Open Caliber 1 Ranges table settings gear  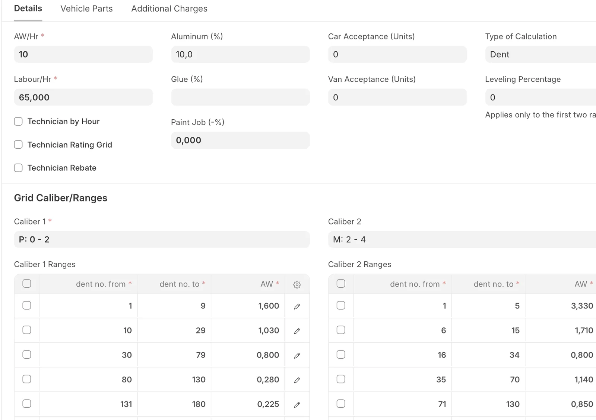tap(297, 284)
